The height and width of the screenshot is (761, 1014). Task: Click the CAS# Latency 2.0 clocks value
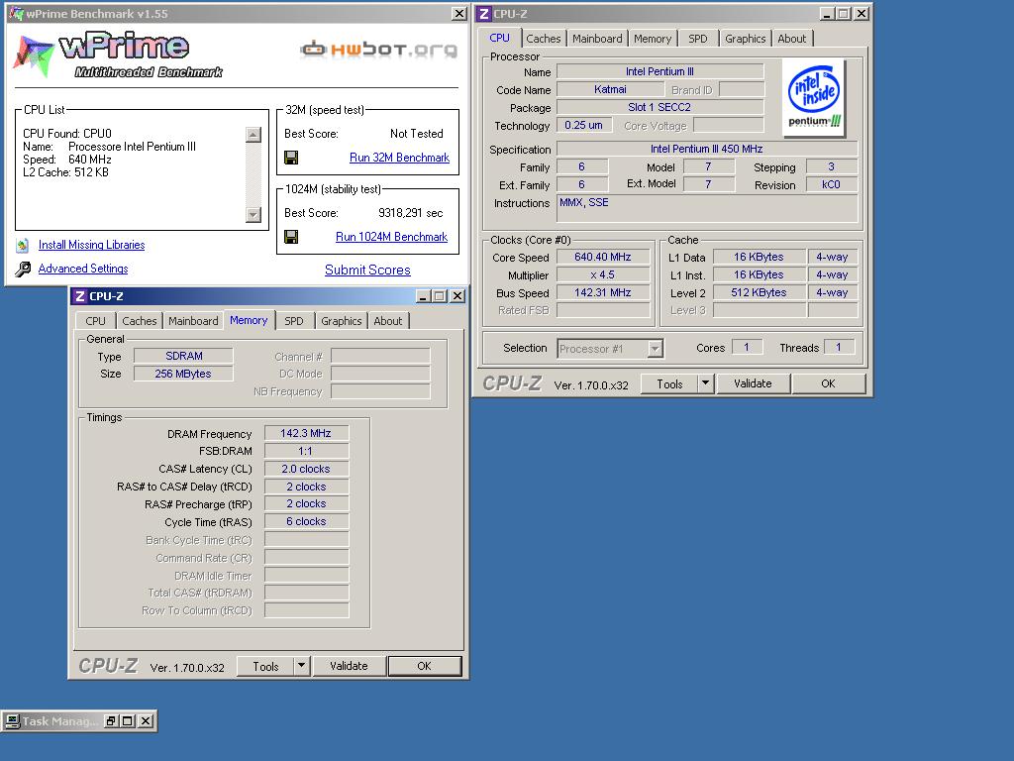click(x=306, y=469)
